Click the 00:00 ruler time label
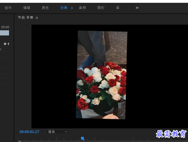The height and width of the screenshot is (142, 188). 5,27
